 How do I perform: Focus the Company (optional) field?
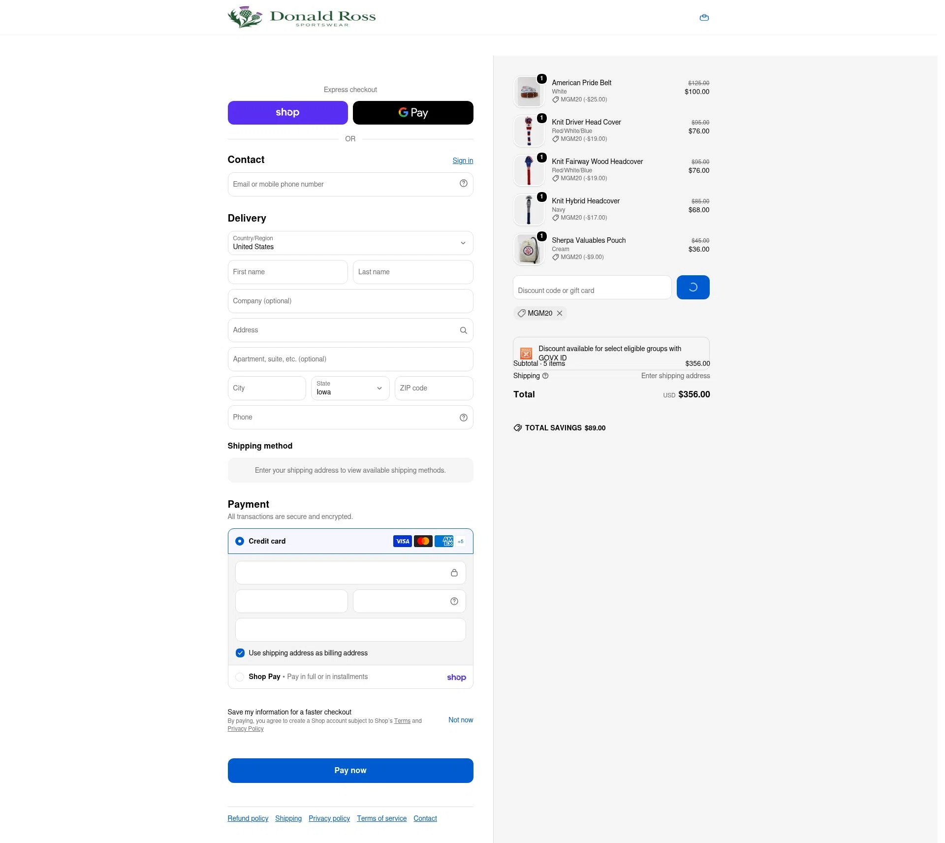(x=350, y=301)
